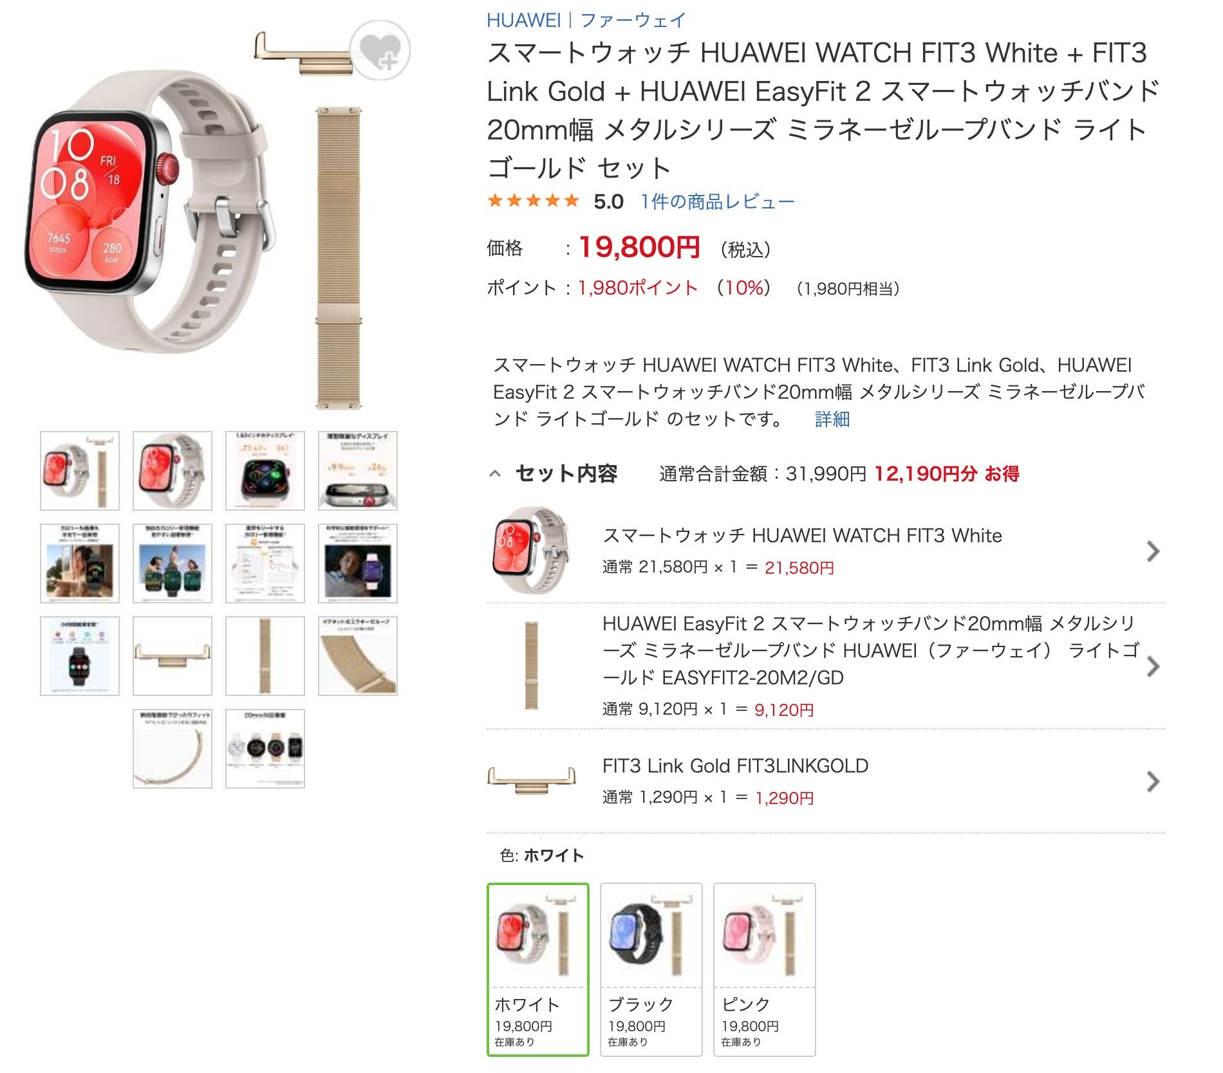View thumbnail of black watch with icons

pos(80,656)
